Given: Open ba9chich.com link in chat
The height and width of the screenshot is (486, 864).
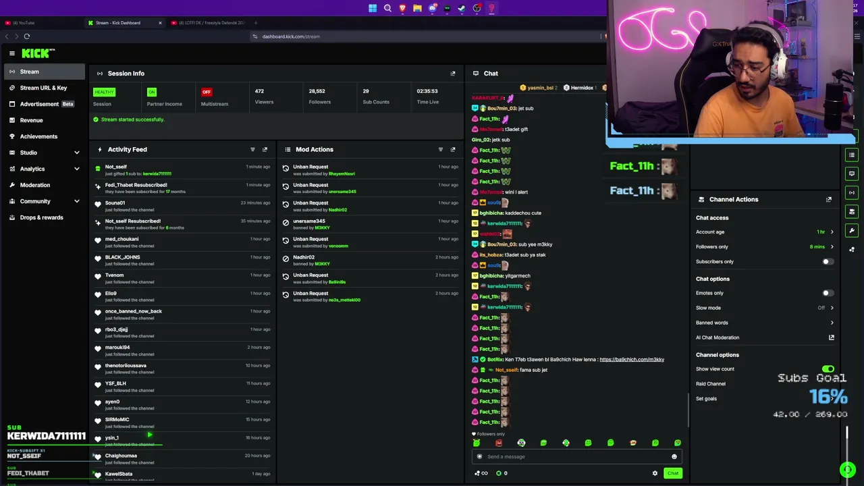Looking at the screenshot, I should [x=632, y=360].
